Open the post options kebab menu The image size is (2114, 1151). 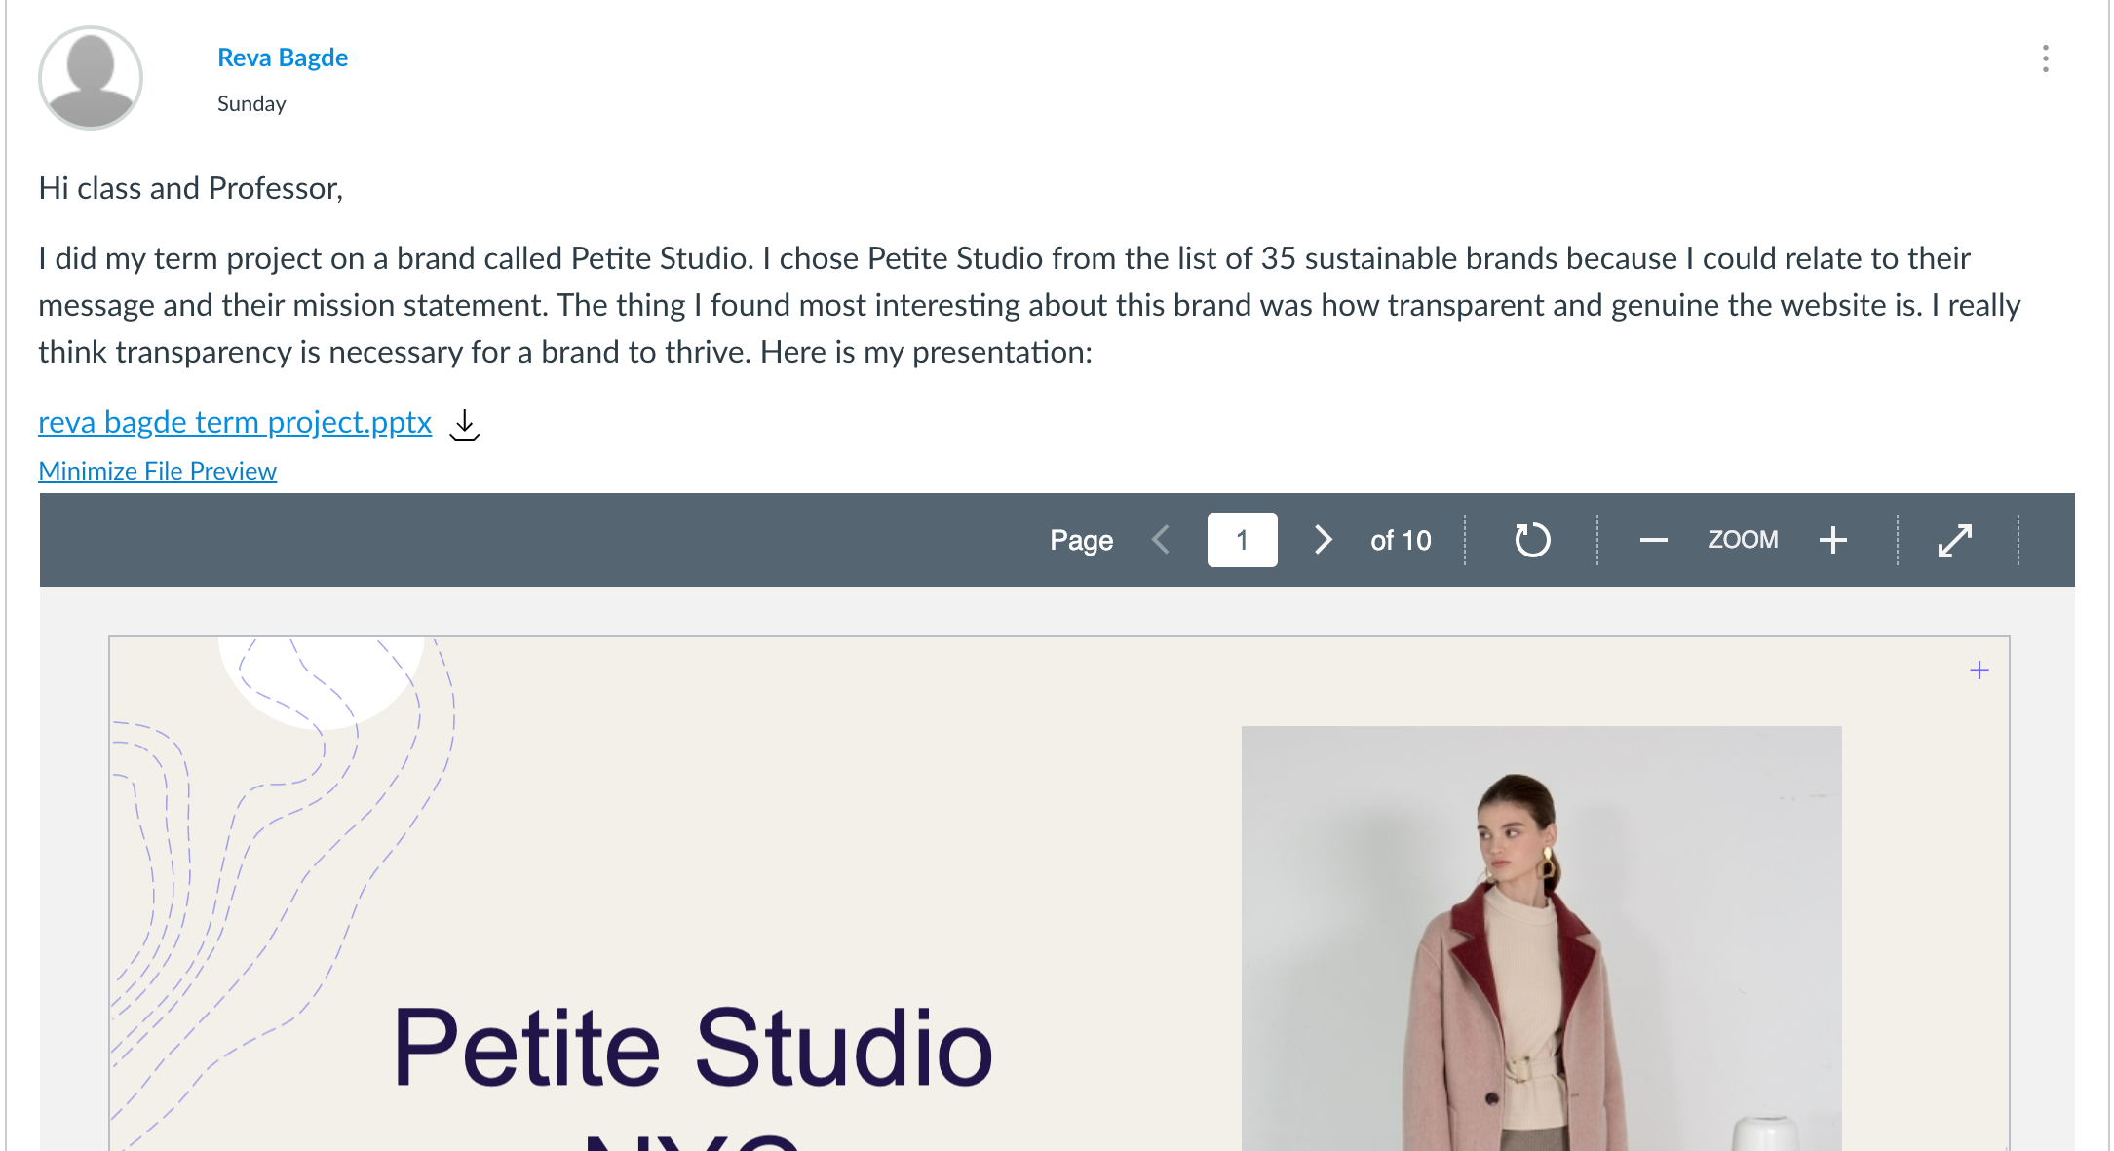click(x=2045, y=58)
